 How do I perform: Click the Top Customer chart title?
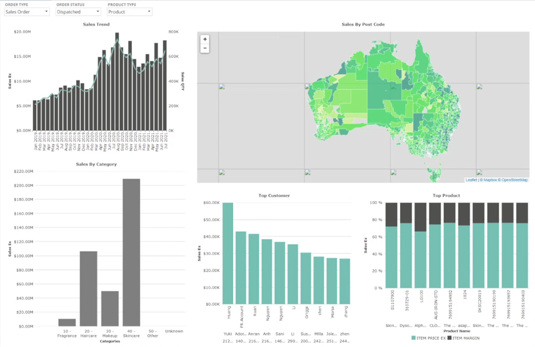[x=274, y=196]
